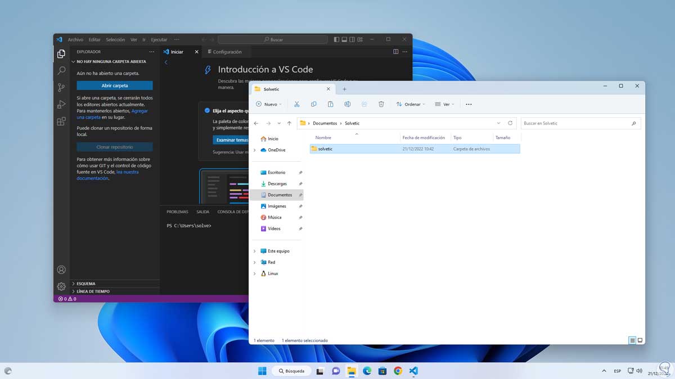Switch to details view in File Explorer status bar

point(632,340)
